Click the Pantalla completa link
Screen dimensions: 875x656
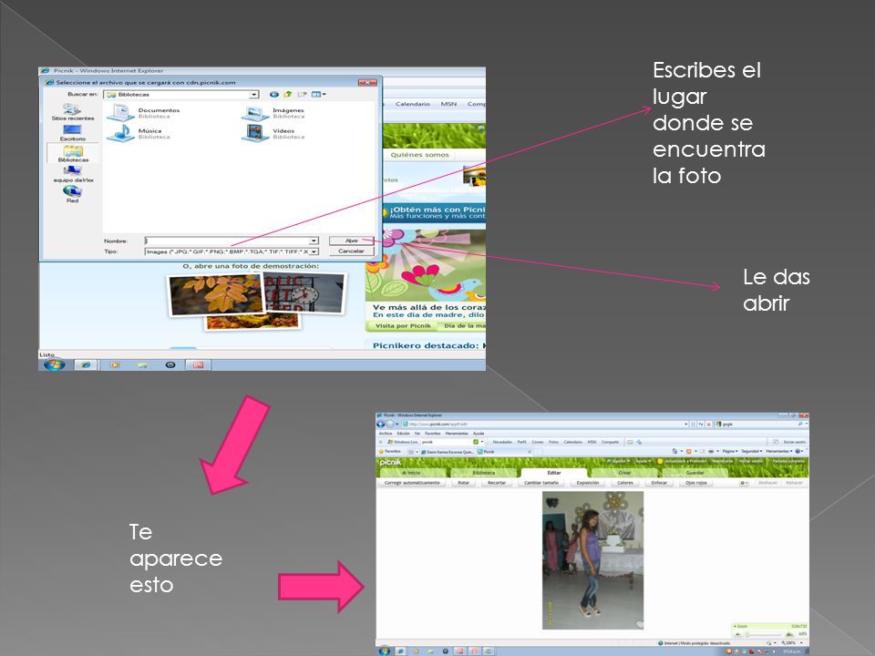point(787,461)
